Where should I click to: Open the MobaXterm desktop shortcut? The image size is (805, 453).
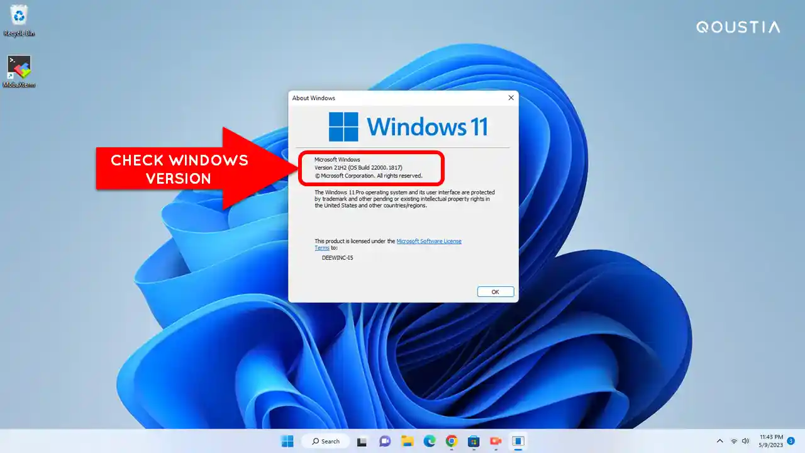pos(19,72)
